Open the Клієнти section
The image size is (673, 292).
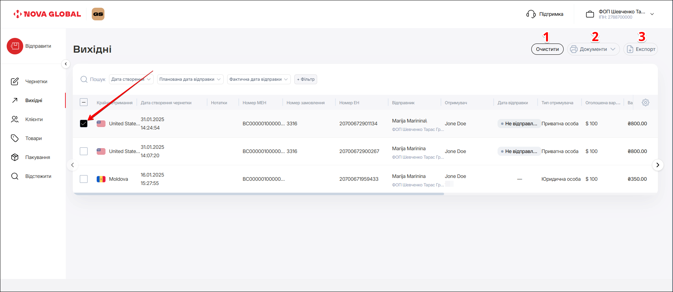click(34, 119)
